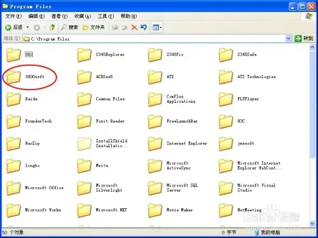Click the 50 个对象 status text

(13, 232)
